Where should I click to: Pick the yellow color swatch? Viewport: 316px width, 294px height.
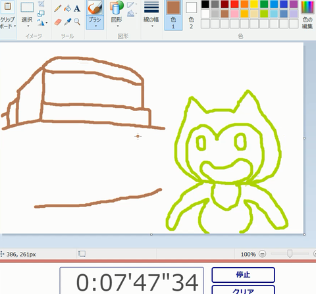pyautogui.click(x=254, y=4)
